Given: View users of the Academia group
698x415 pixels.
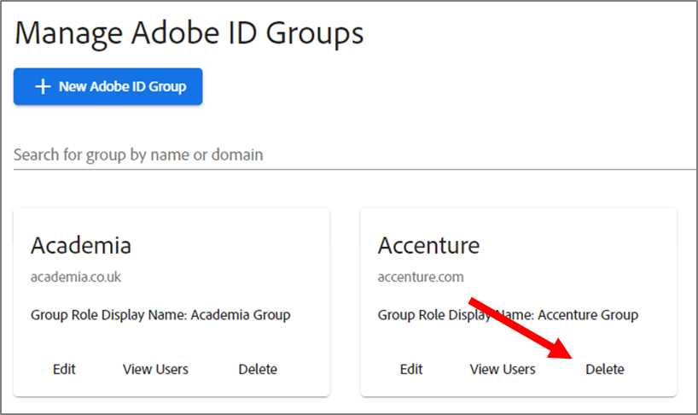Looking at the screenshot, I should tap(155, 369).
